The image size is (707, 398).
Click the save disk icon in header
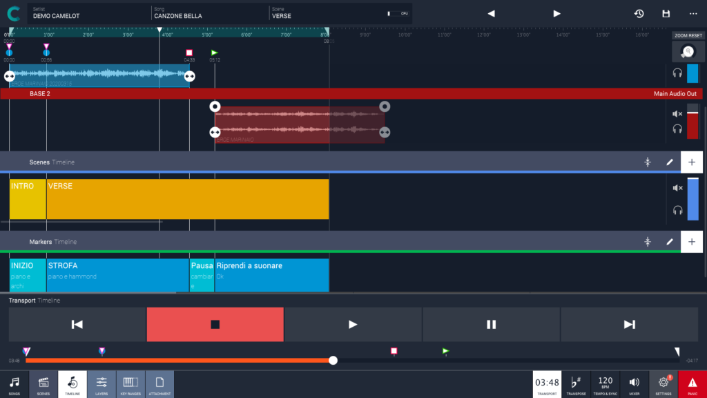[x=666, y=14]
